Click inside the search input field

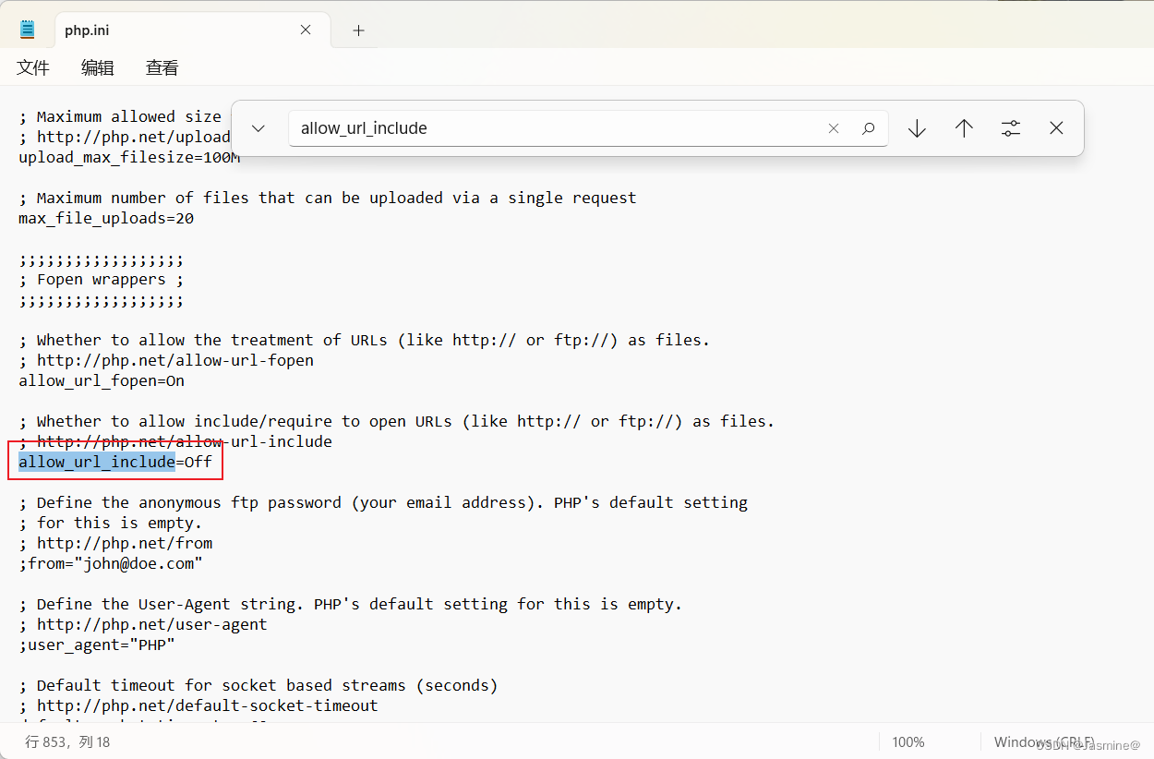pos(554,127)
